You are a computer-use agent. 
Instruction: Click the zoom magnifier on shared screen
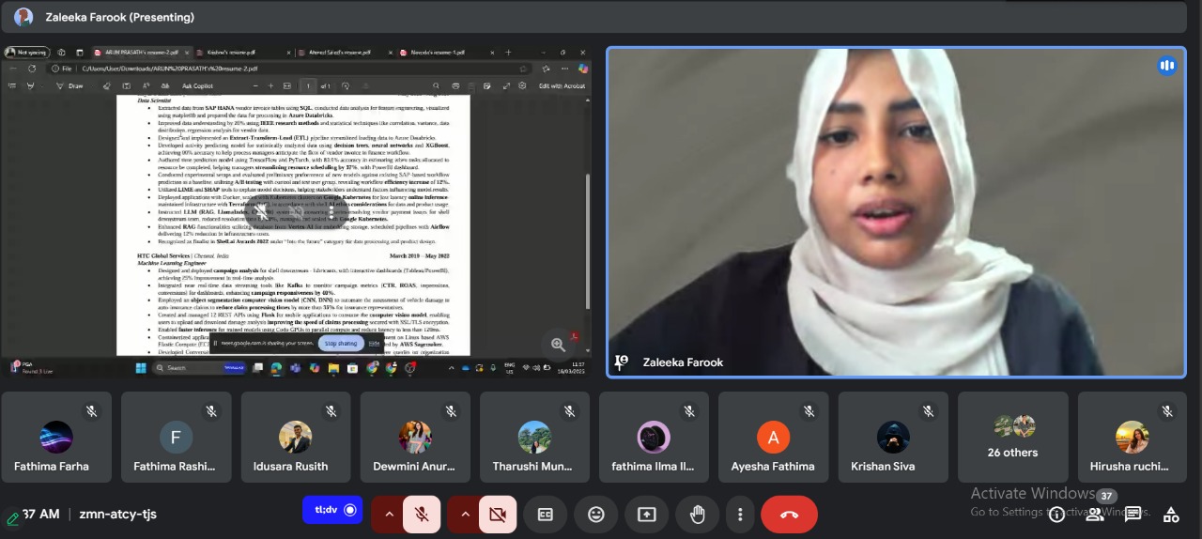tap(559, 345)
